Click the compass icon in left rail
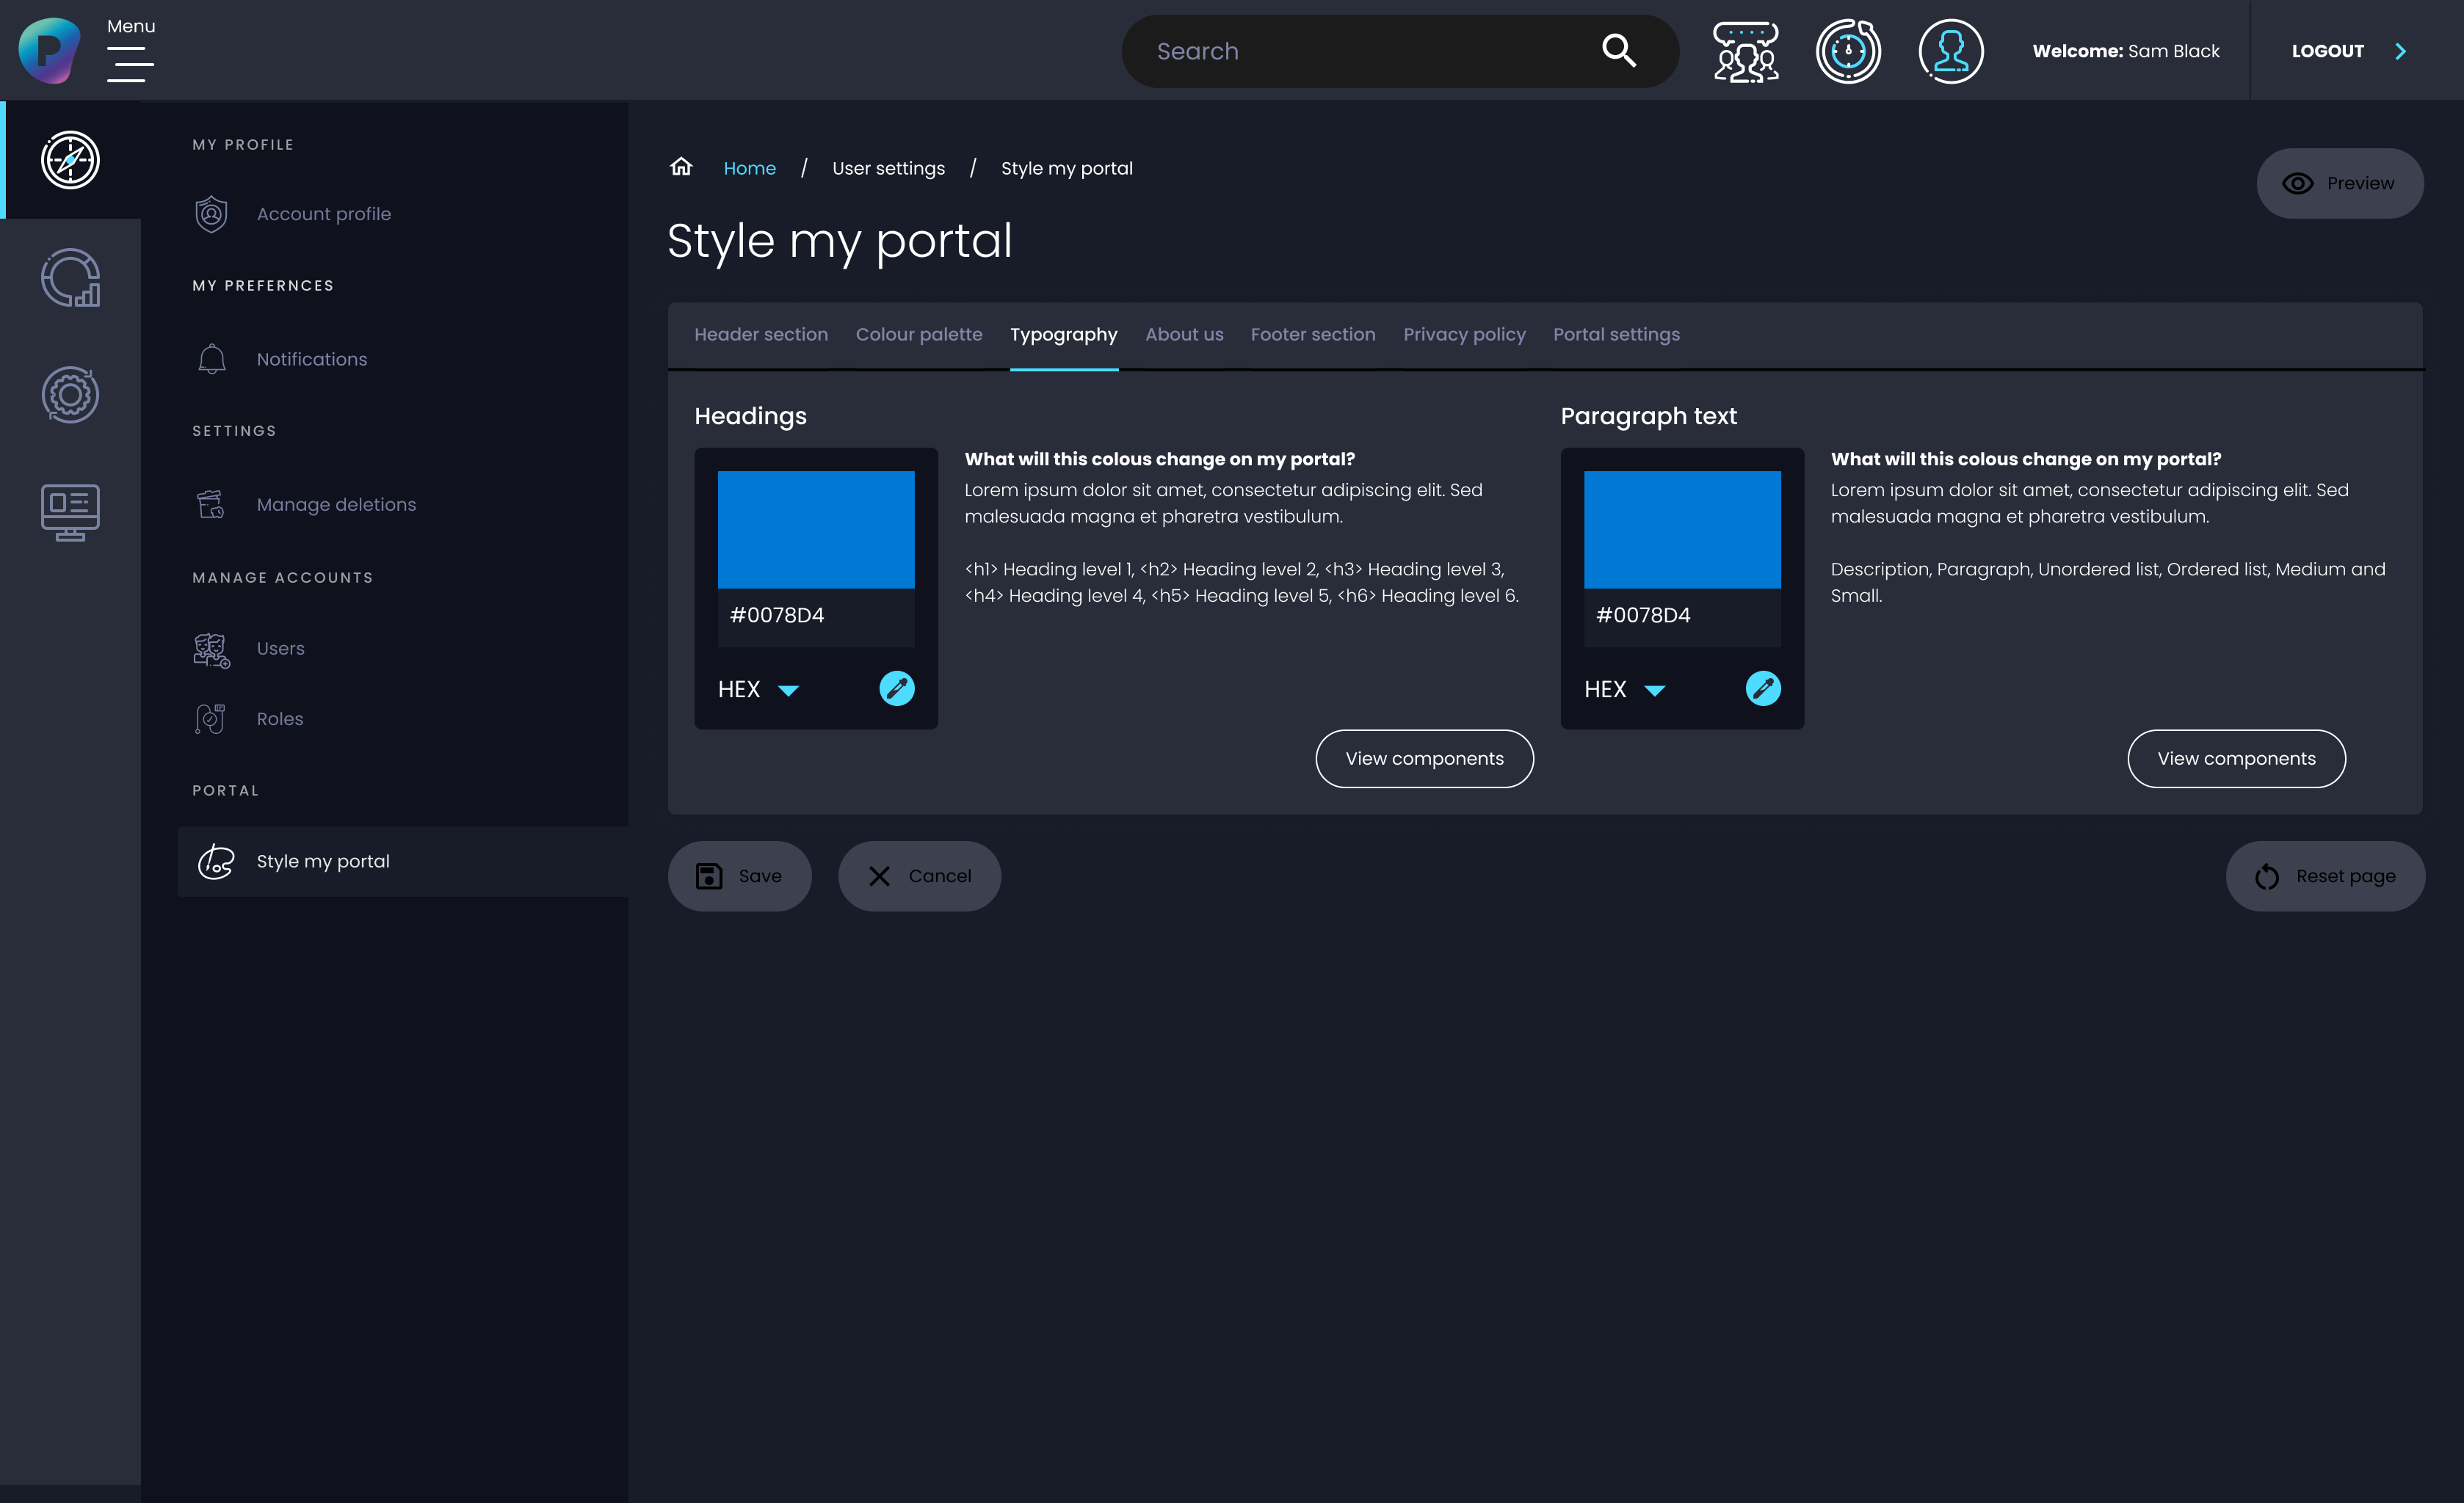 70,160
